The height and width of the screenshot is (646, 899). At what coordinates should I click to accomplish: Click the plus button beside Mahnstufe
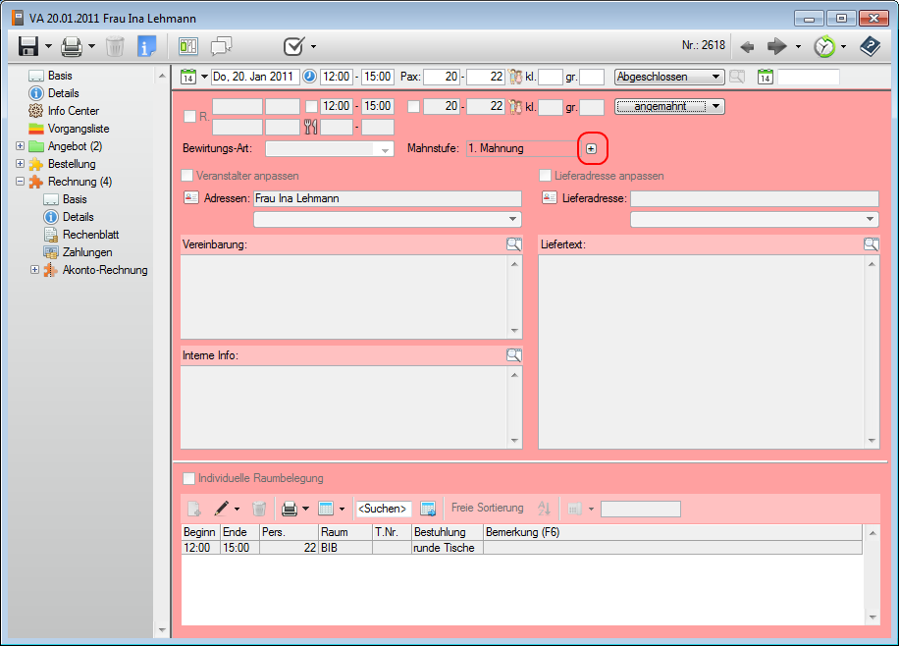tap(591, 148)
